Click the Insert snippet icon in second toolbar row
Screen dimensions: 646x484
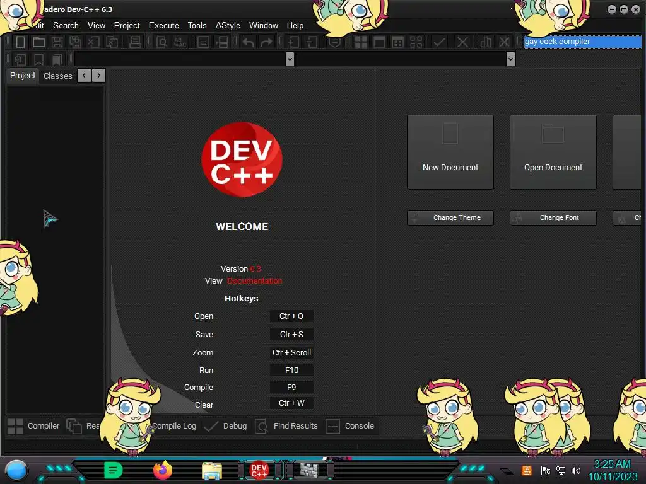(x=20, y=59)
